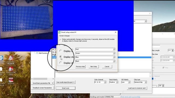
Task: Click the blue color swatch in right panel
Action: point(153,79)
